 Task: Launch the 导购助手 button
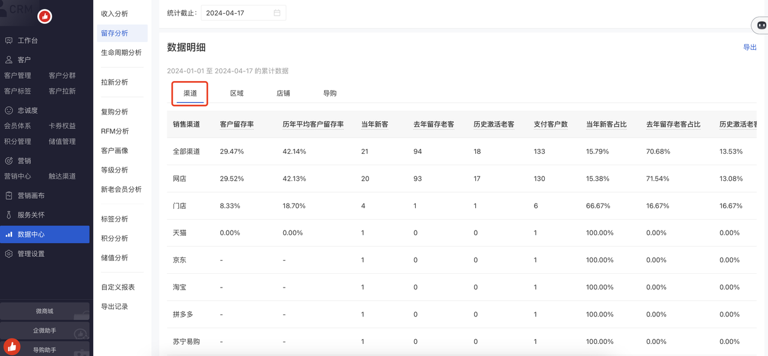click(44, 349)
